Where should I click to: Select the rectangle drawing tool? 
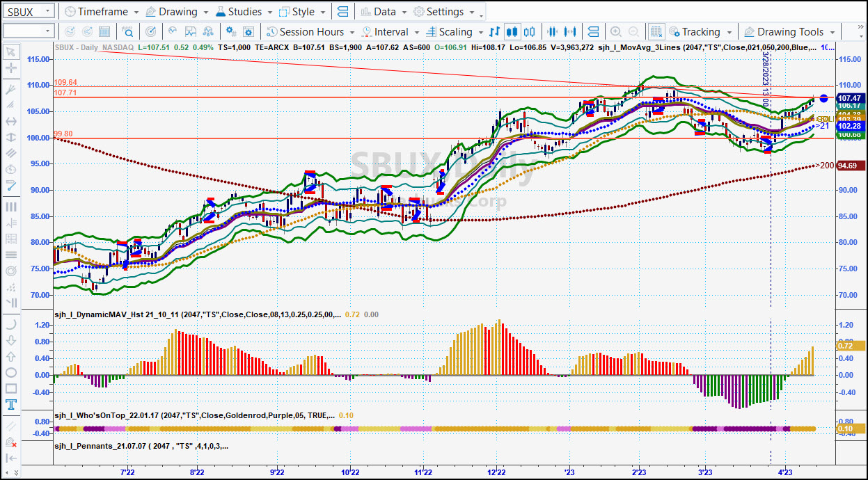tap(11, 388)
